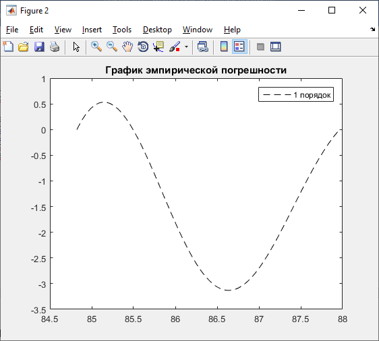Viewport: 379px width, 341px height.
Task: Open the Help menu
Action: [x=232, y=30]
